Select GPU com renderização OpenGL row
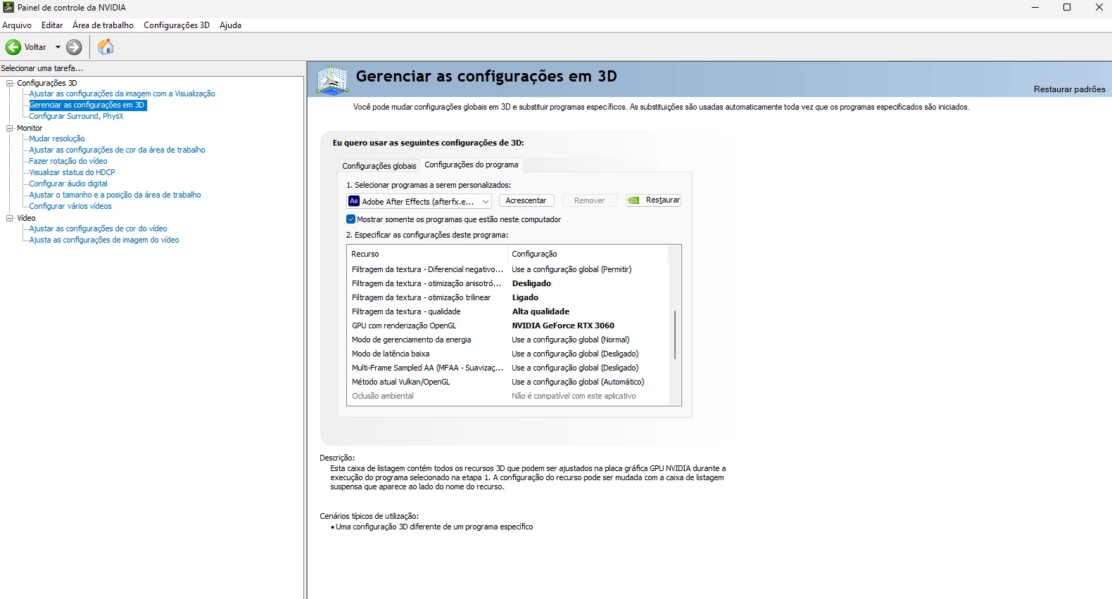Image resolution: width=1112 pixels, height=599 pixels. 507,326
